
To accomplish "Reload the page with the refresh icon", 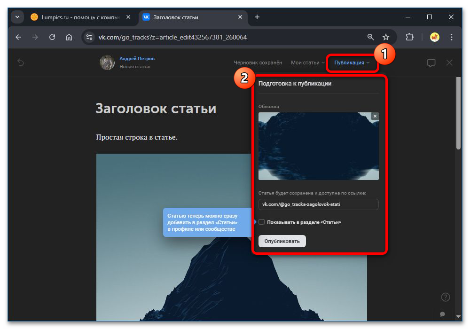I will tap(52, 37).
